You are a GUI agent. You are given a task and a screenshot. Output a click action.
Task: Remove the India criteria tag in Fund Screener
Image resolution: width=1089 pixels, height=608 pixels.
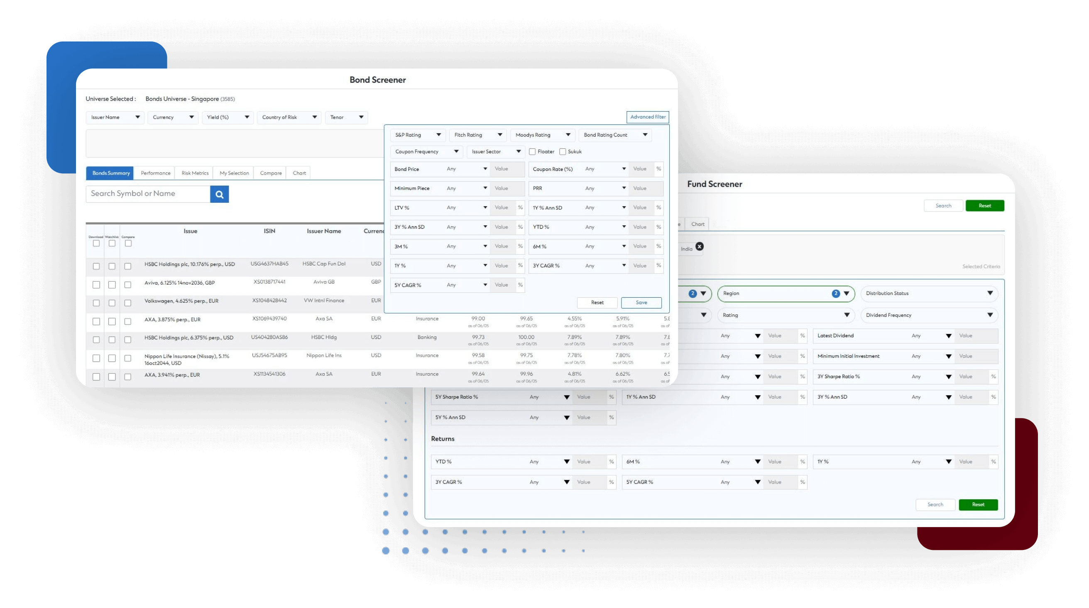pos(700,247)
